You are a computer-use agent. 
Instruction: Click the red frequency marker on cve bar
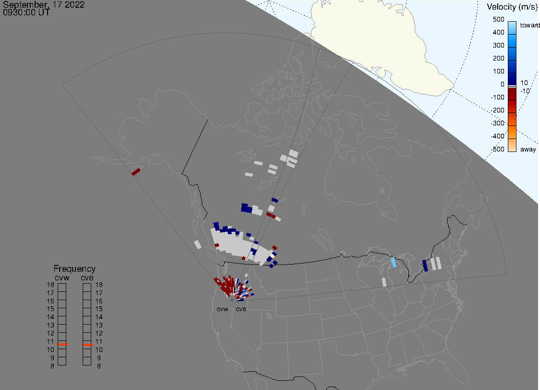pos(87,344)
